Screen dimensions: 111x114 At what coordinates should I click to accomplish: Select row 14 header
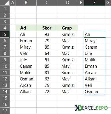tap(5, 92)
